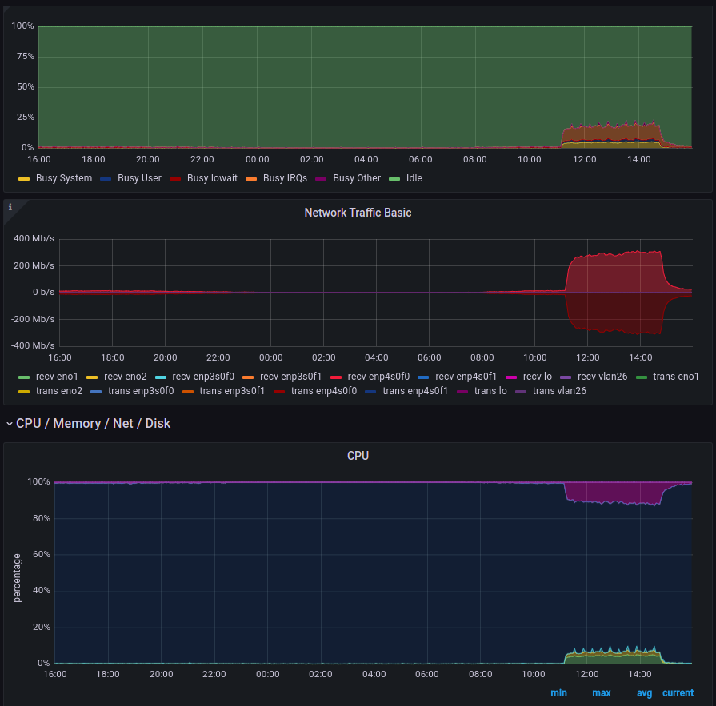Sort legend by max value
The image size is (716, 706).
point(602,692)
